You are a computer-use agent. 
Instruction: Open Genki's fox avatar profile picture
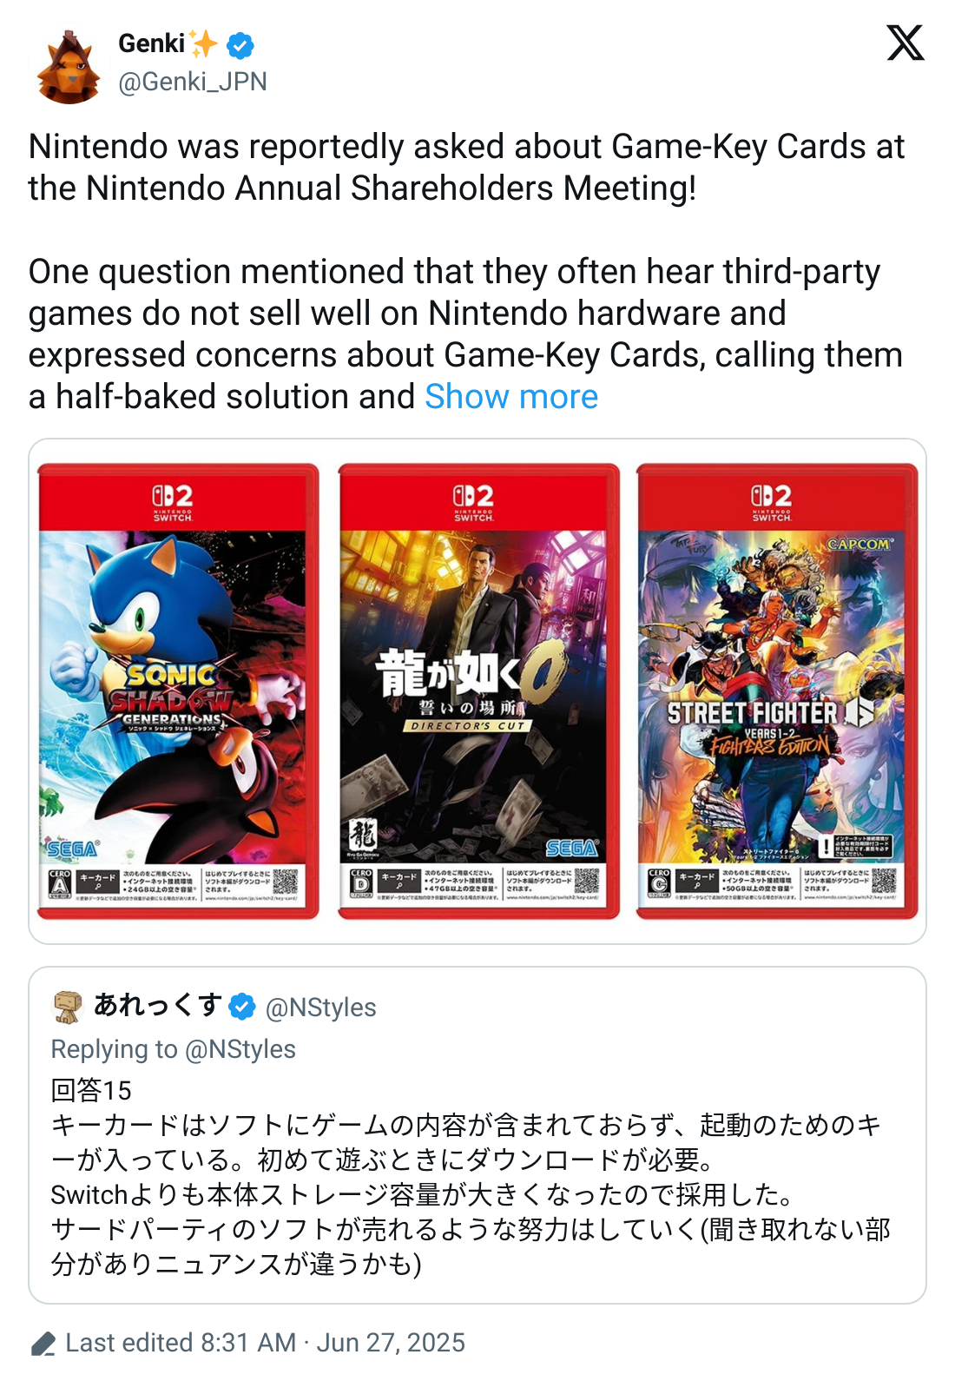pyautogui.click(x=69, y=68)
